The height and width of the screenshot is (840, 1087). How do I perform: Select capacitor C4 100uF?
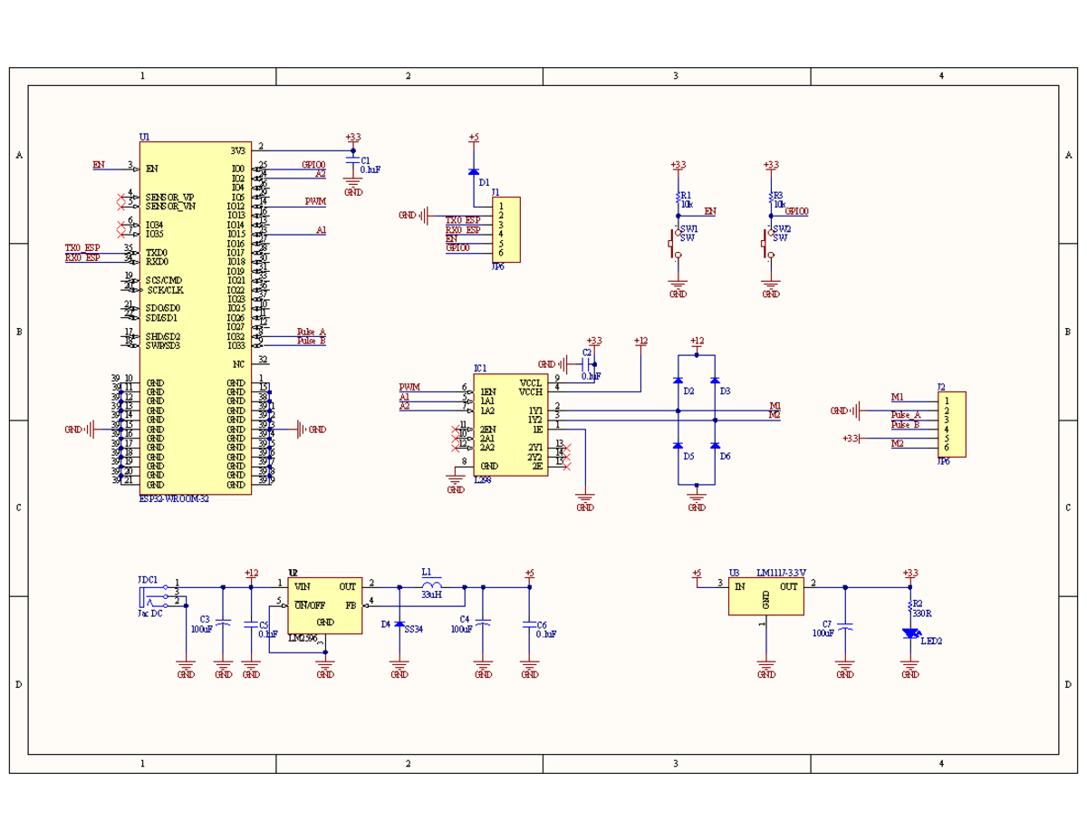tap(484, 622)
